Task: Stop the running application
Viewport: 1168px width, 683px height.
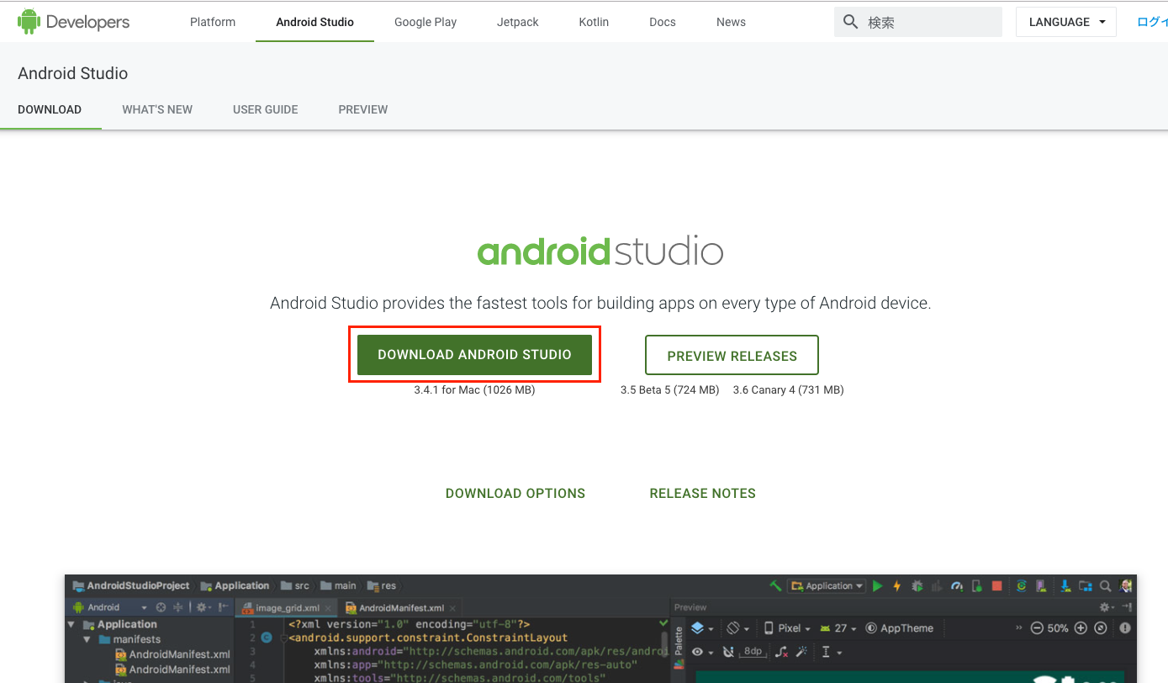Action: (999, 585)
